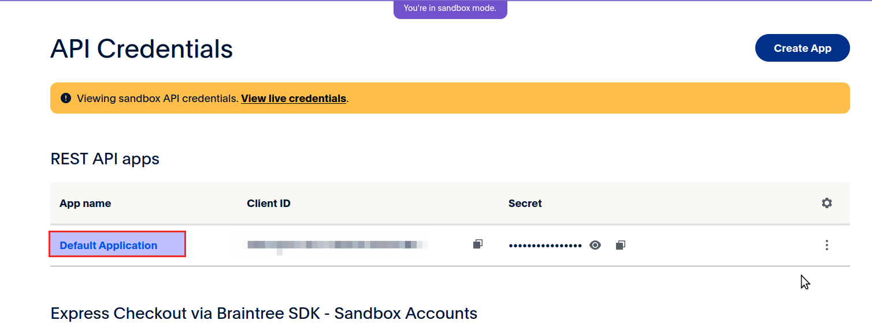
Task: Click the REST API apps section heading
Action: point(105,159)
